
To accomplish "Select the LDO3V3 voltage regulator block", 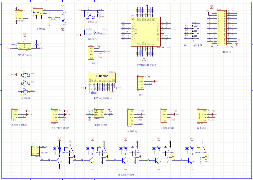I will click(x=25, y=47).
